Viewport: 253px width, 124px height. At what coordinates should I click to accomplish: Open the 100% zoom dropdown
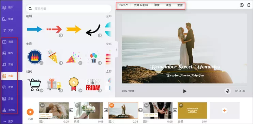(x=123, y=5)
